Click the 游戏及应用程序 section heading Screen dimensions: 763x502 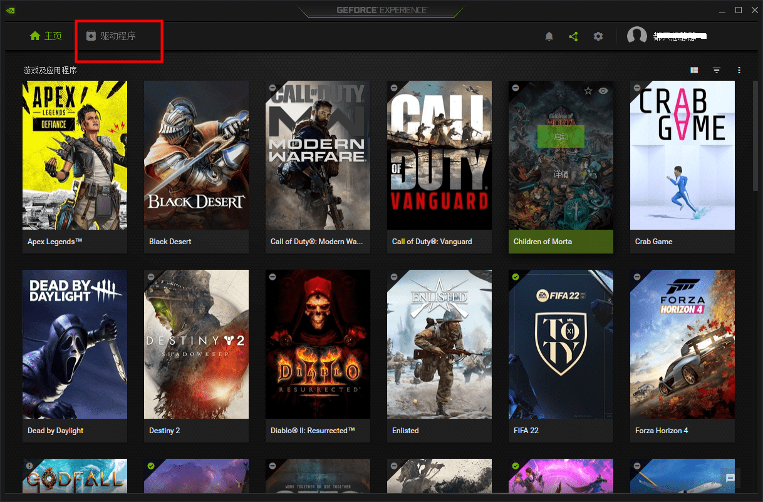(x=50, y=70)
